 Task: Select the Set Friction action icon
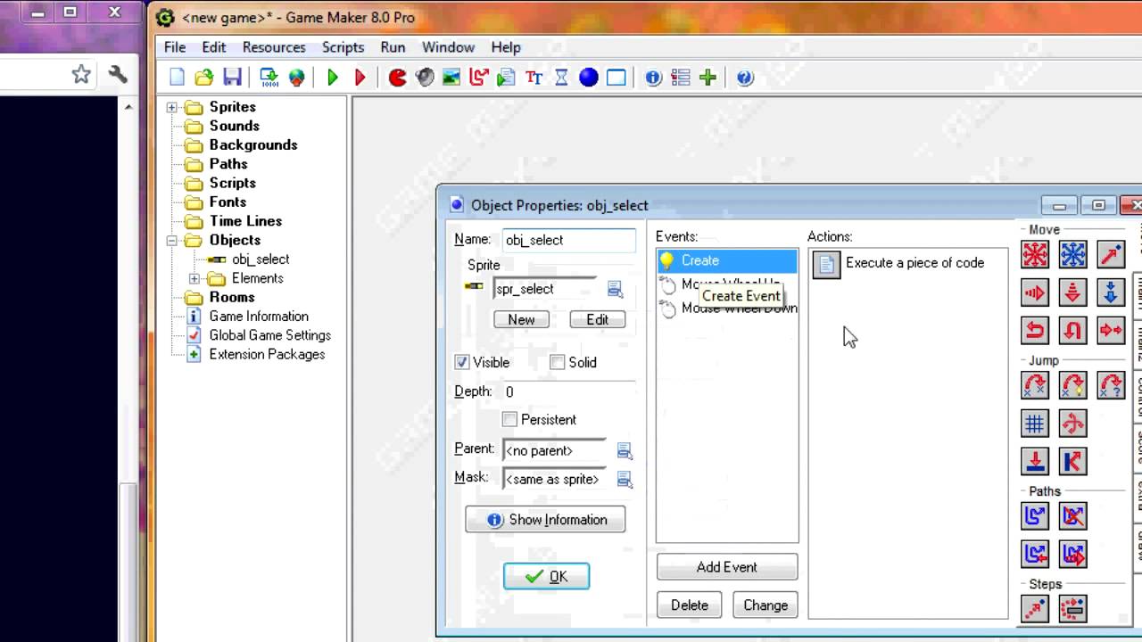coord(1112,331)
